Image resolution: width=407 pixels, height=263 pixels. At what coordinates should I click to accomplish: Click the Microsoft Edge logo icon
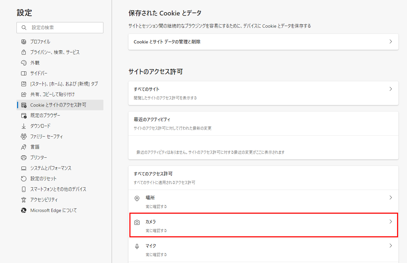pos(23,210)
